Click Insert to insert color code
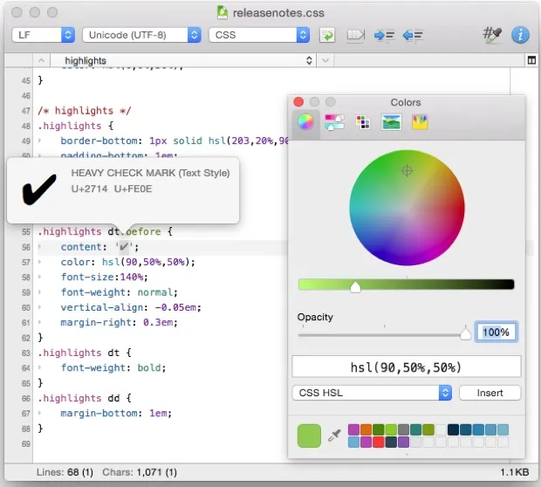This screenshot has height=487, width=541. pos(490,393)
